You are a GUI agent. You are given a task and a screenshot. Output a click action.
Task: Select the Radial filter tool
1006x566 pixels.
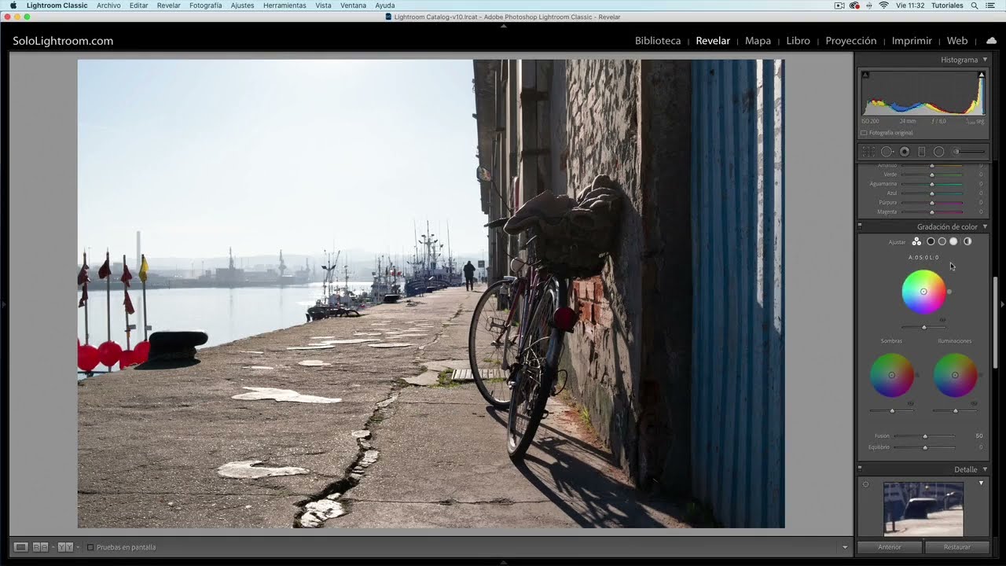pyautogui.click(x=938, y=152)
